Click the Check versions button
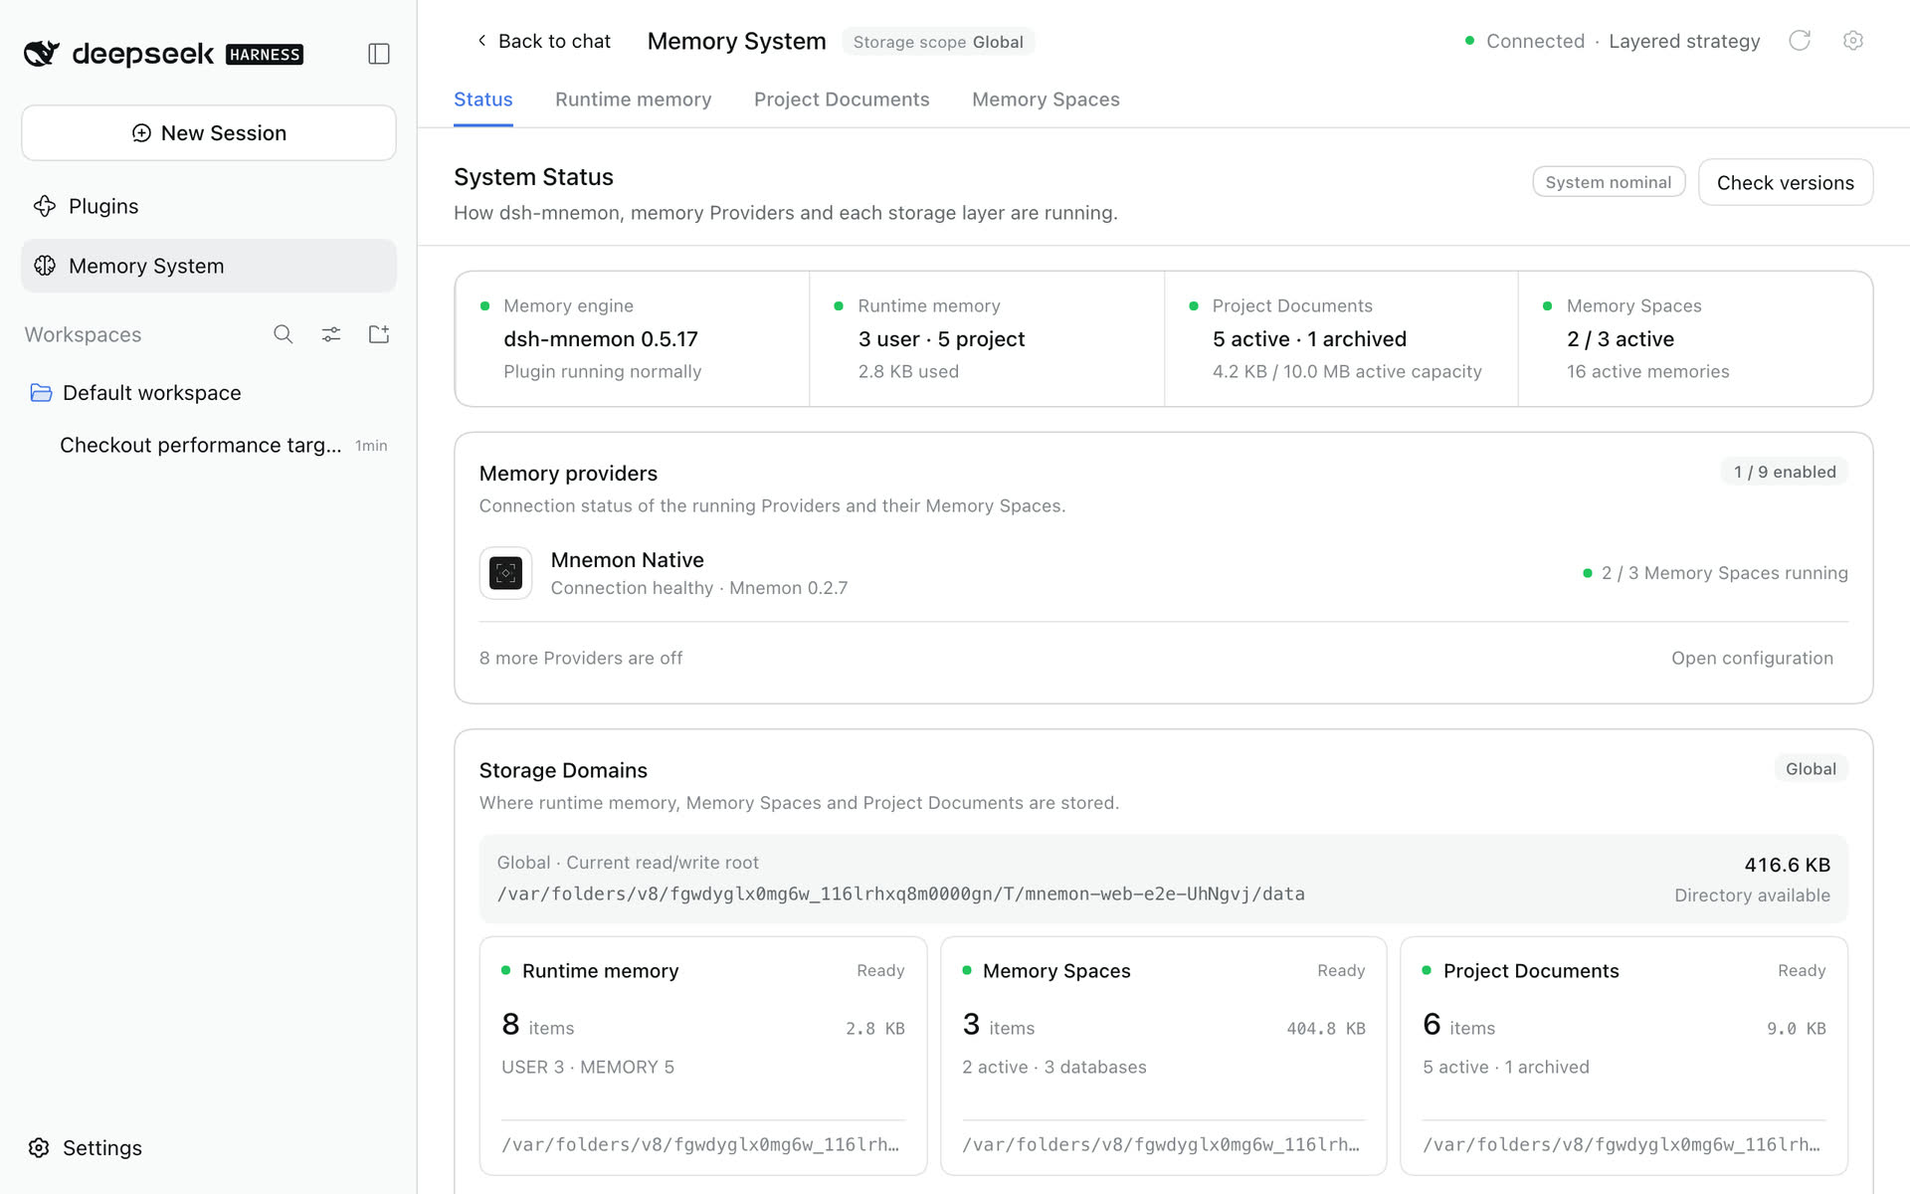The width and height of the screenshot is (1910, 1194). [x=1786, y=183]
